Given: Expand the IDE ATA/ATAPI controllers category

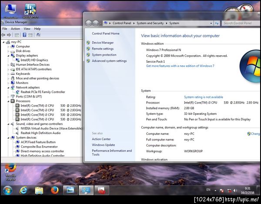Looking at the screenshot, I should click(x=8, y=70).
